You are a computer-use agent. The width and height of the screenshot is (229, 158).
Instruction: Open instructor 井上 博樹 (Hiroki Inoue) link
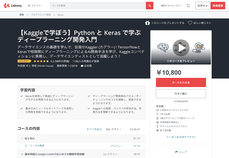tap(40, 66)
